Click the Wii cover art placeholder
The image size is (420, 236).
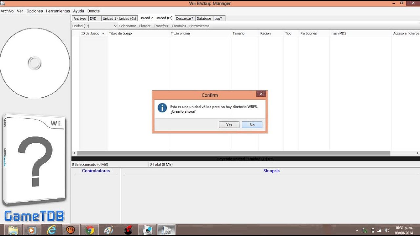(x=34, y=160)
